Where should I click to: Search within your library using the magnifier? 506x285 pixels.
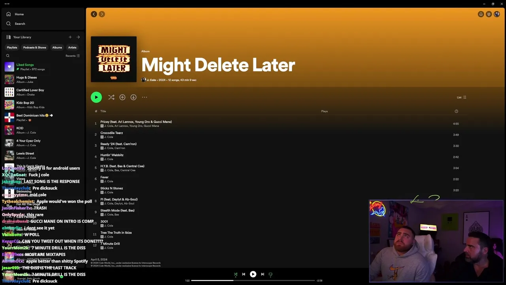click(x=8, y=56)
